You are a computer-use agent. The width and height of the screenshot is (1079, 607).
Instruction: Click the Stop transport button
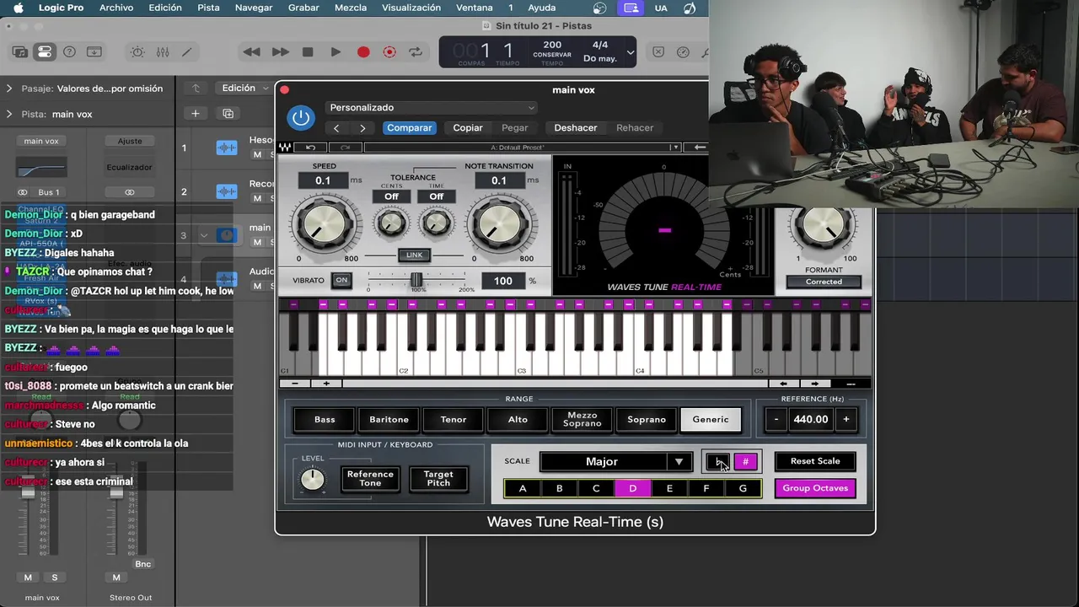click(x=308, y=51)
